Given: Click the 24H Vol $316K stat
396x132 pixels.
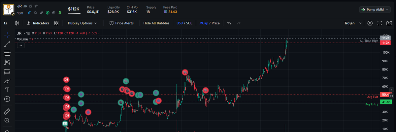Looking at the screenshot, I should point(133,9).
